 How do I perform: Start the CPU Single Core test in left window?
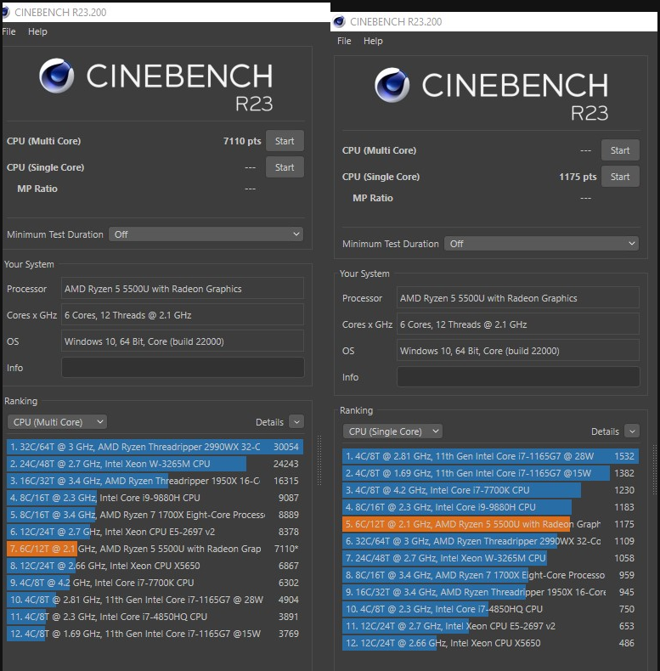pyautogui.click(x=285, y=167)
